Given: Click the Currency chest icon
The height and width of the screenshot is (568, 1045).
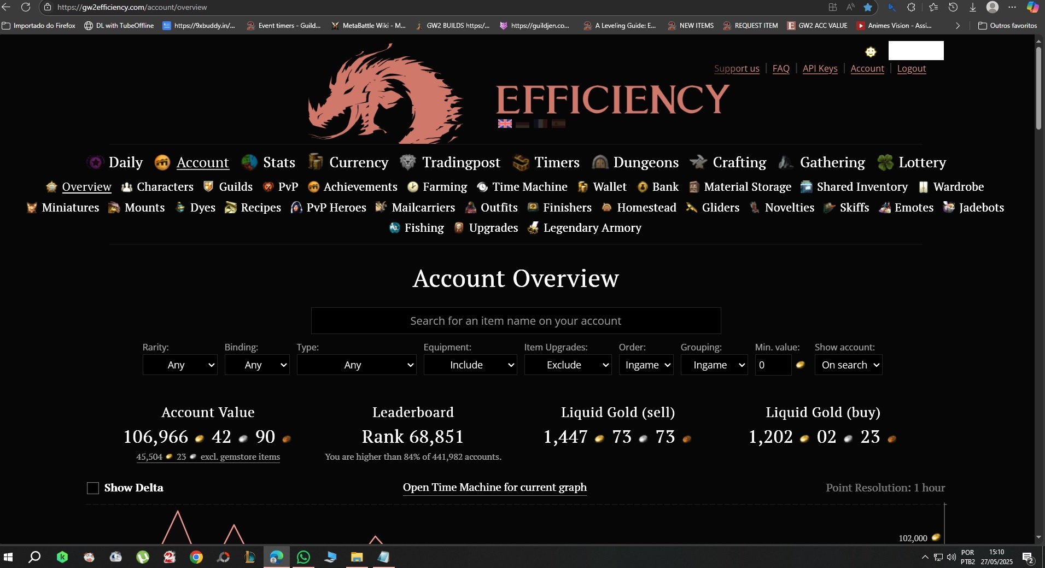Looking at the screenshot, I should coord(316,162).
